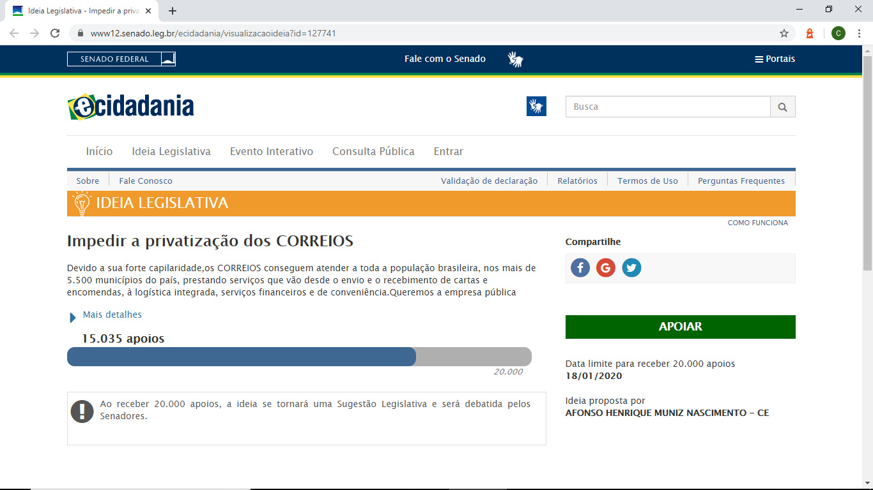Share the idea on Twitter
This screenshot has width=873, height=490.
[631, 268]
